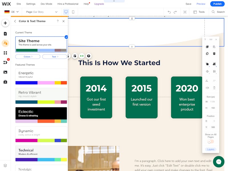Undo the last action

click(x=169, y=12)
